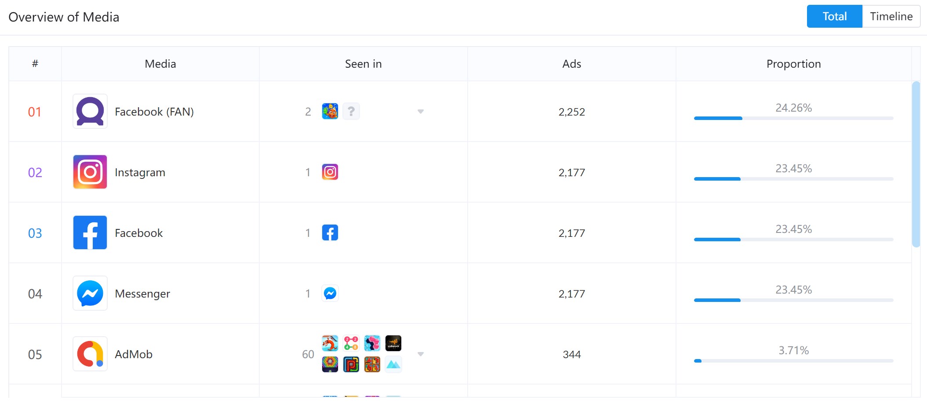
Task: Click rank number 04
Action: [35, 294]
